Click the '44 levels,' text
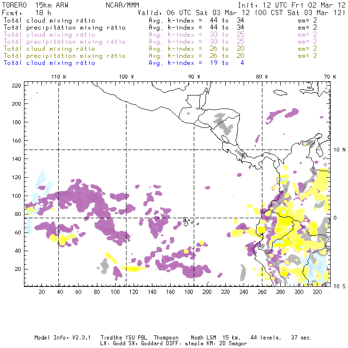Viewport: 348px width, 348px height. (x=266, y=338)
